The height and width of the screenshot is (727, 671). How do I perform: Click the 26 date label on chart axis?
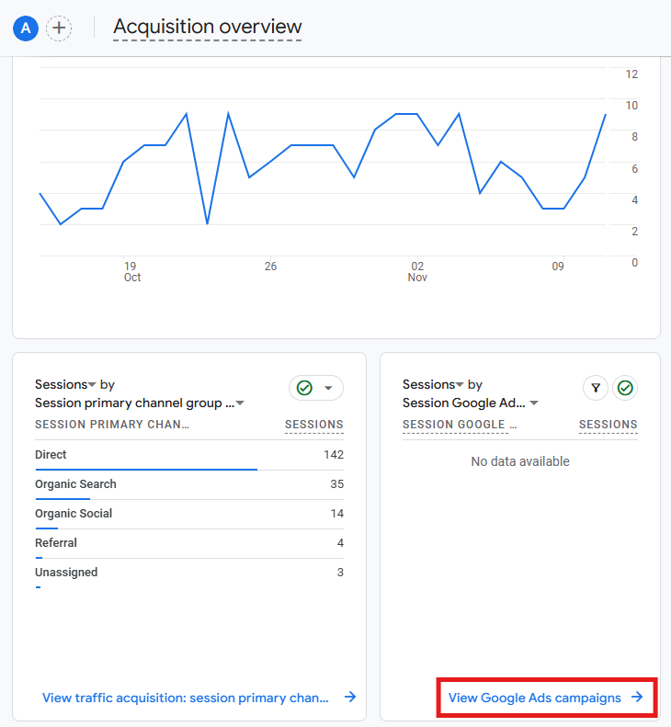(270, 267)
